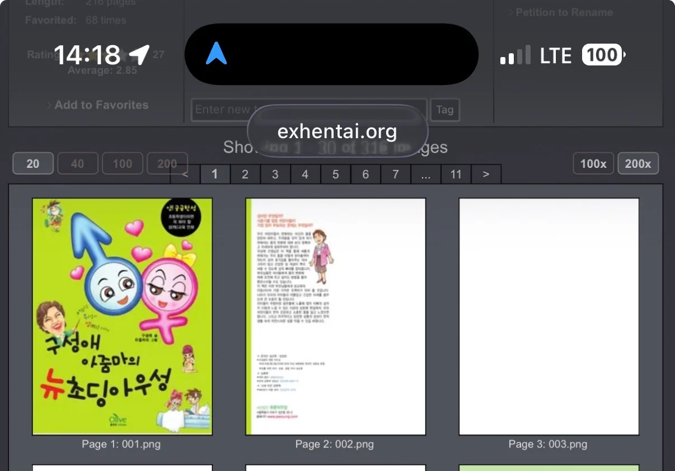Screen dimensions: 675x471
Task: Jump to page 3 in the pagination
Action: pos(275,174)
